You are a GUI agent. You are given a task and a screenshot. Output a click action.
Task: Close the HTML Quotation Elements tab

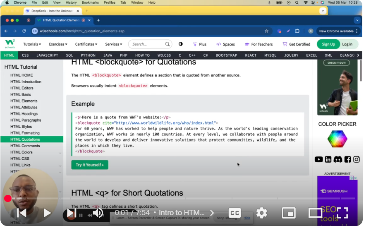89,20
